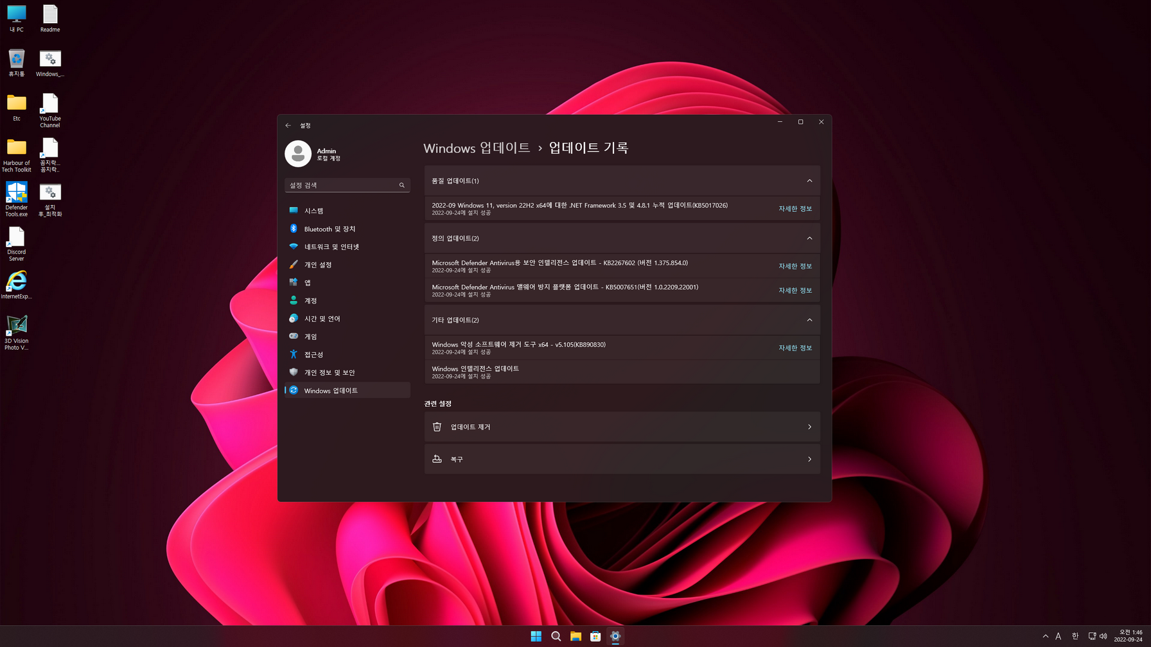Select the 설치 후_최적화 desktop icon
The image size is (1151, 647).
(50, 200)
